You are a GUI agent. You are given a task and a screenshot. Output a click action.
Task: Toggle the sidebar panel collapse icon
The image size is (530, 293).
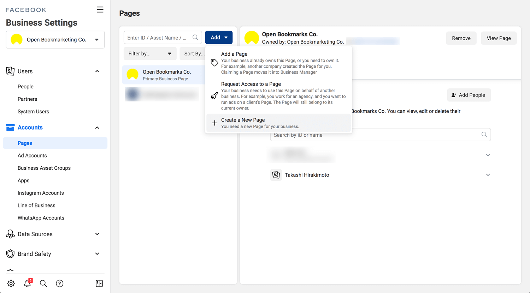click(99, 283)
